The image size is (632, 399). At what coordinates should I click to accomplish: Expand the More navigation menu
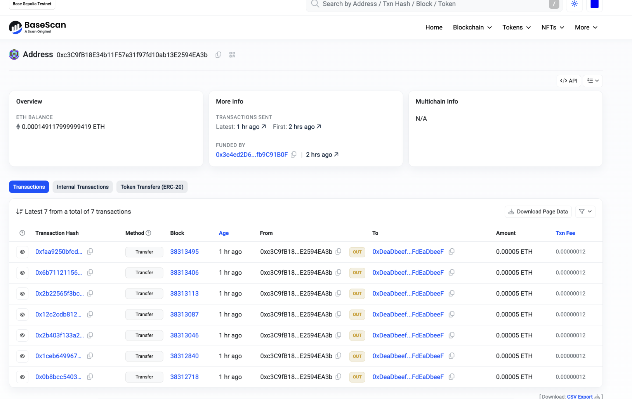(585, 27)
